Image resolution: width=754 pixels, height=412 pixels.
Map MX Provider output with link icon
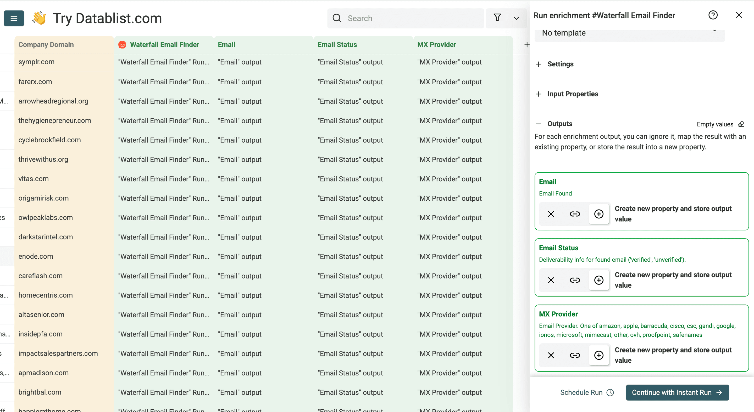click(x=575, y=355)
